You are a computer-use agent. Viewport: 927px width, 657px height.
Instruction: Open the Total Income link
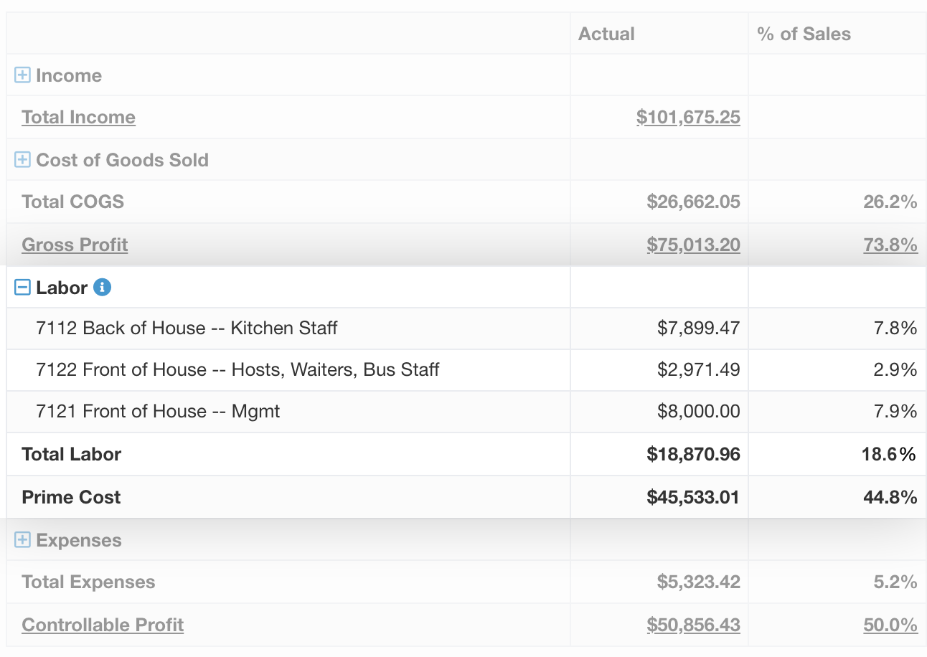tap(78, 117)
